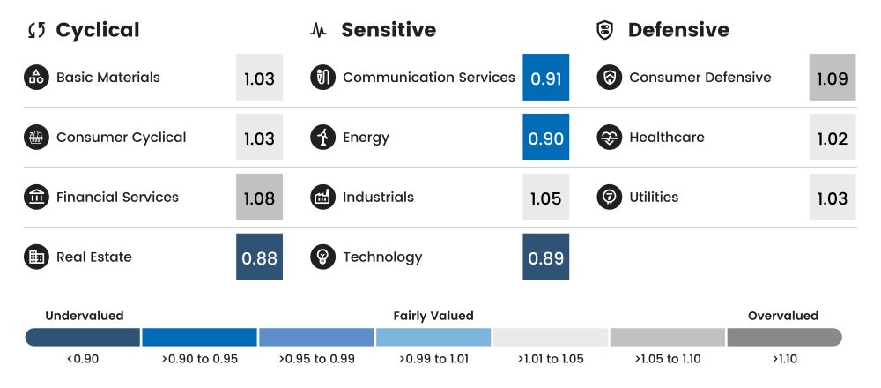Screen dimensions: 881x388
Task: Click the Communication Services icon
Action: coord(323,78)
